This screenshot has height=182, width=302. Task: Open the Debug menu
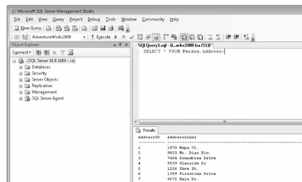pos(94,19)
